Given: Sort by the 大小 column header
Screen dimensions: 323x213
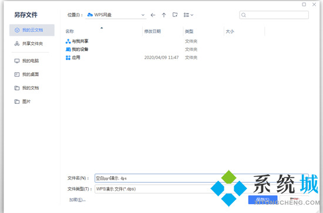Looking at the screenshot, I should point(230,31).
